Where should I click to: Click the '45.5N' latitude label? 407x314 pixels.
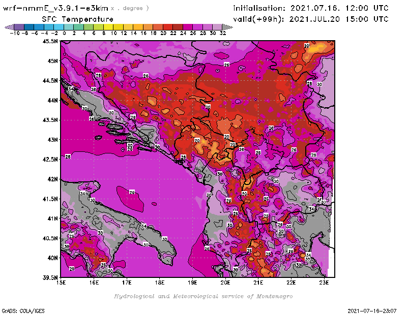(50, 41)
